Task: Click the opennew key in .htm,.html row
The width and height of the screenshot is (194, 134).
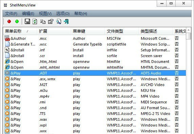Action: (x=81, y=62)
